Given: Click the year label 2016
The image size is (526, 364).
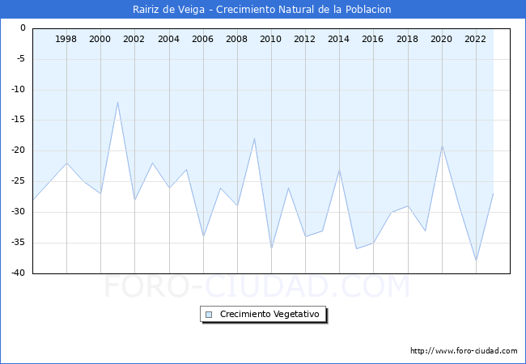Looking at the screenshot, I should coord(372,39).
